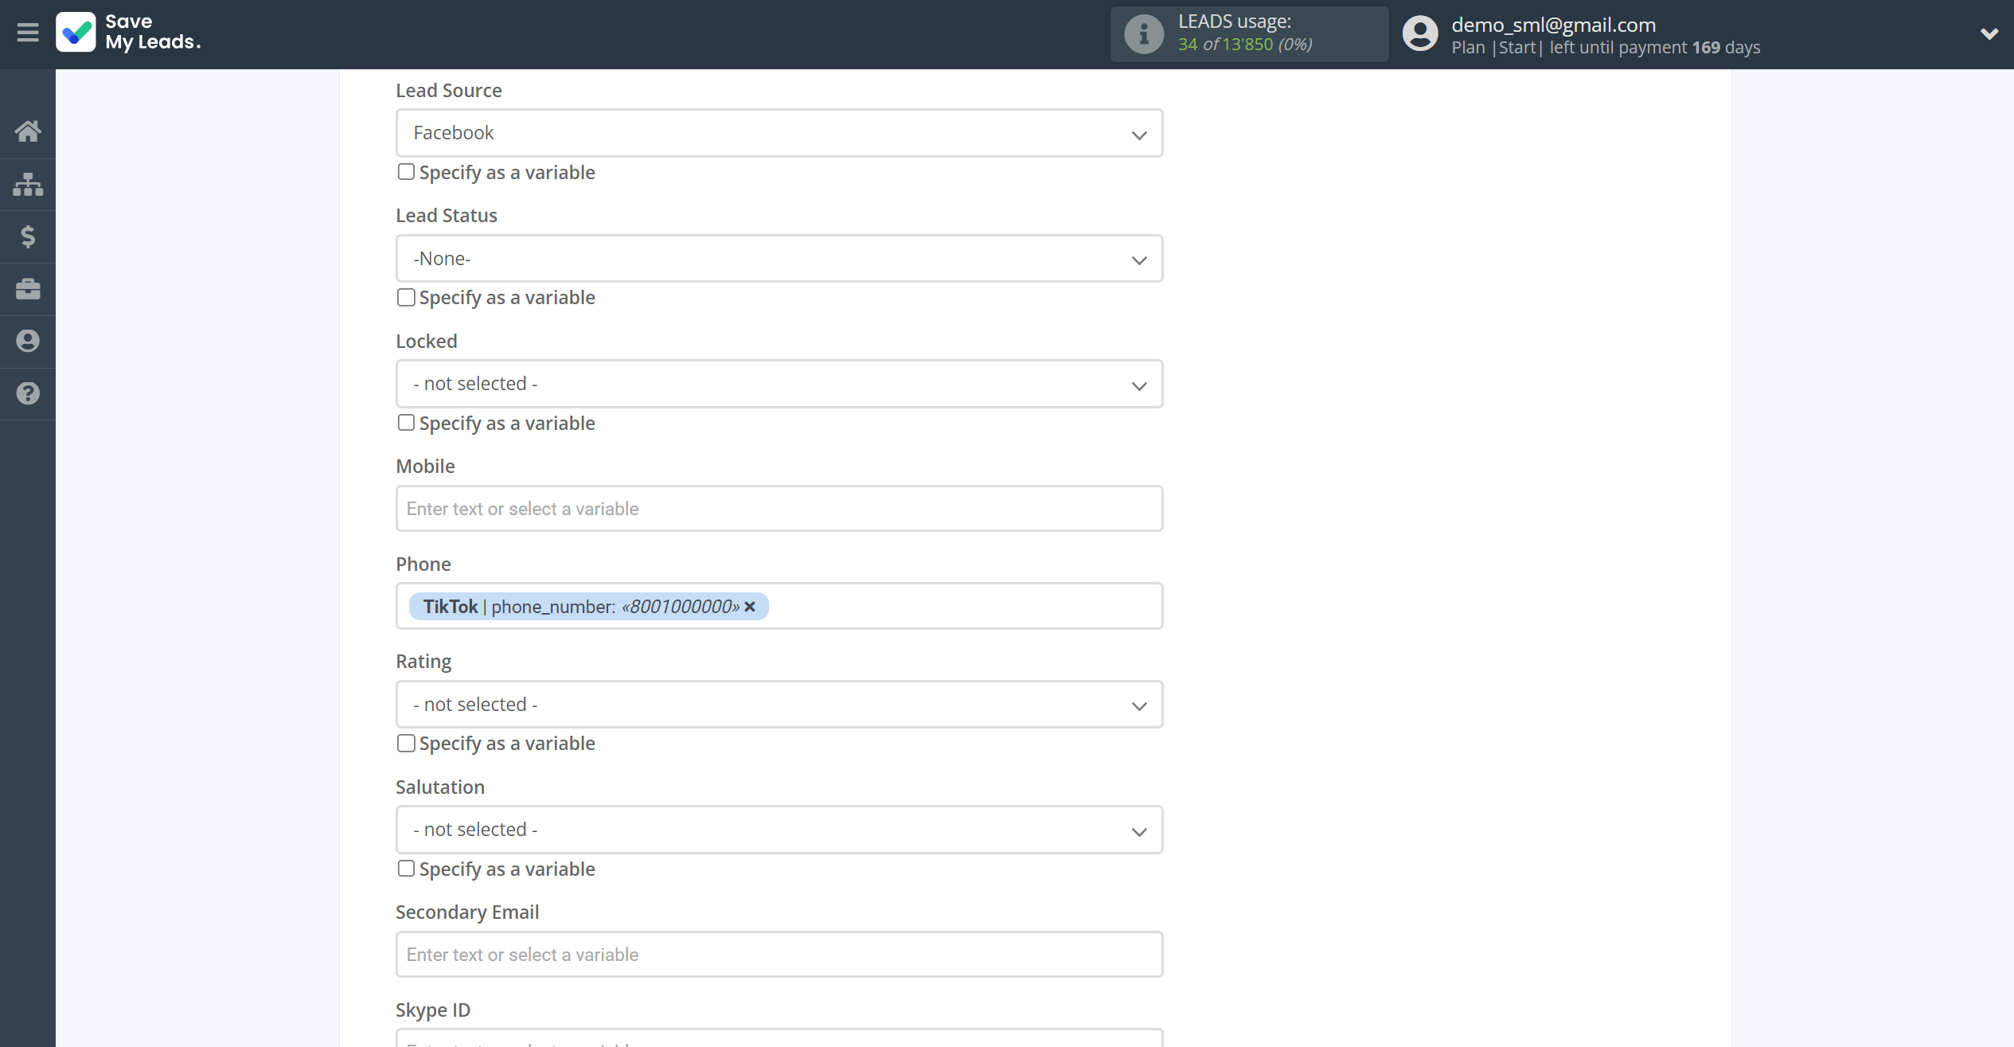2014x1047 pixels.
Task: Check Specify as a variable under Salutation
Action: 406,869
